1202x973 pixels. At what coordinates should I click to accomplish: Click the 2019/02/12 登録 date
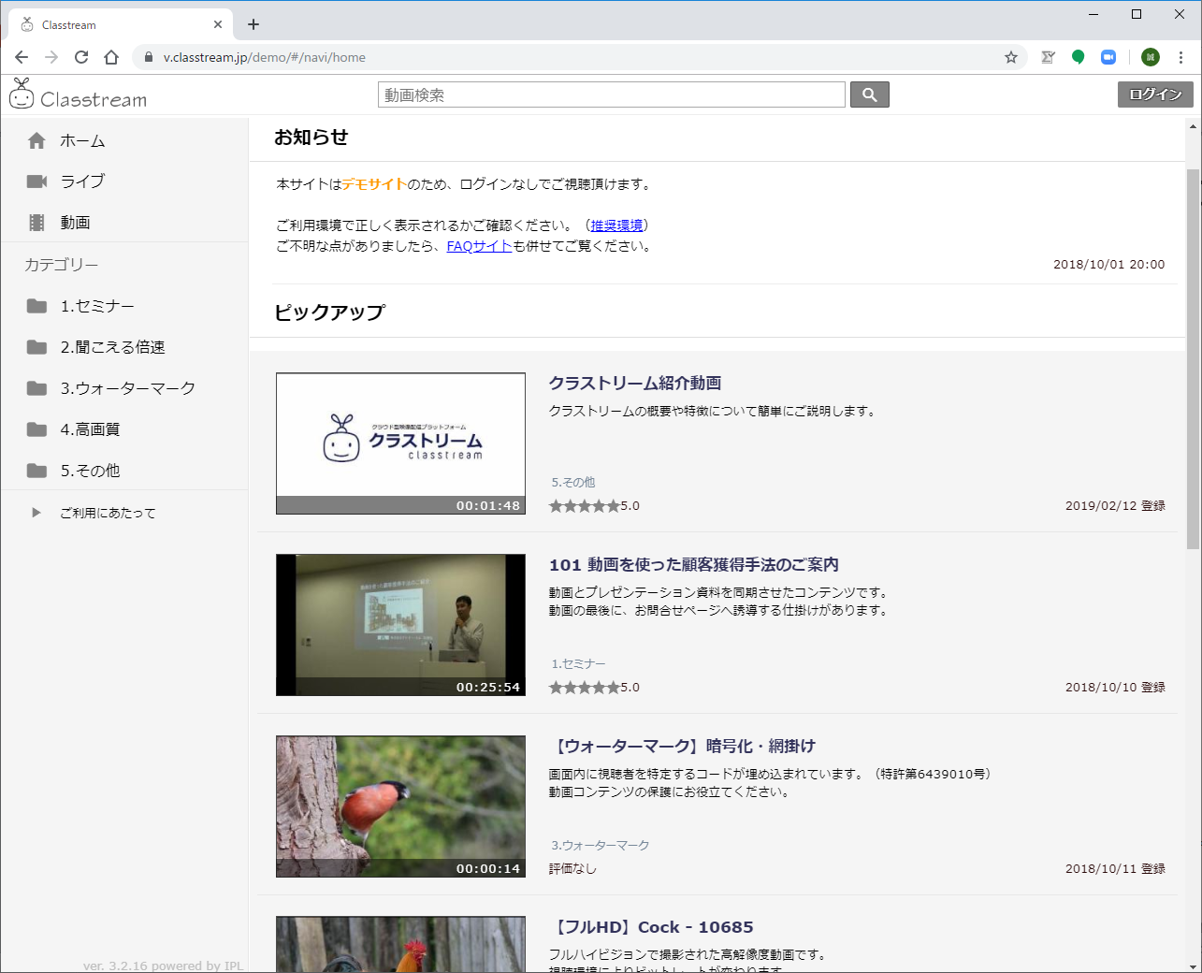pos(1115,506)
